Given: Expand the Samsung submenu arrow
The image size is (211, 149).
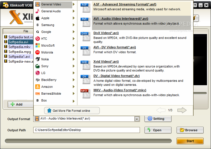Looking at the screenshot, I should 74,25.
